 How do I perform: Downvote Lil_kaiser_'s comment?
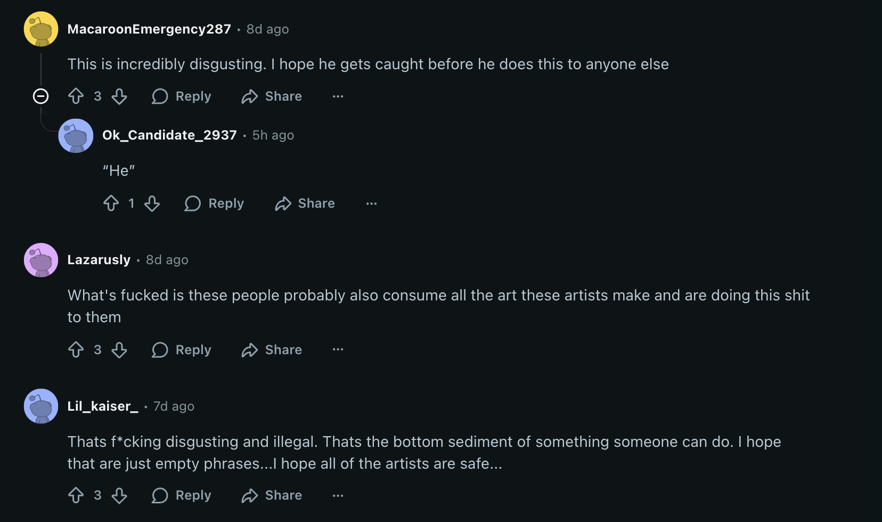click(119, 495)
